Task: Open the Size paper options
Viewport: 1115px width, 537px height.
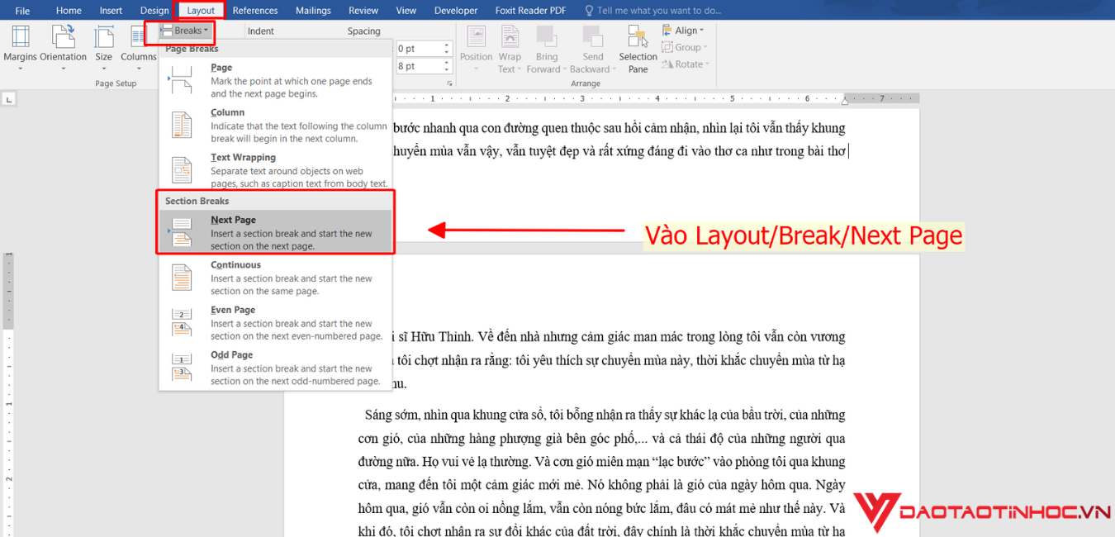Action: [104, 48]
